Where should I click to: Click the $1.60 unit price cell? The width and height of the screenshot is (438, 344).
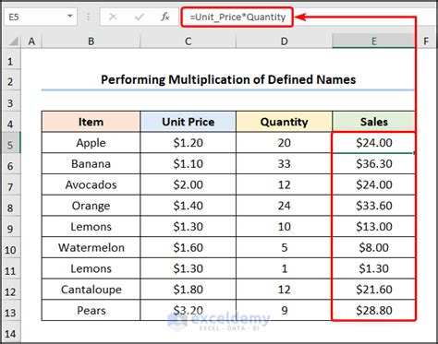click(189, 247)
